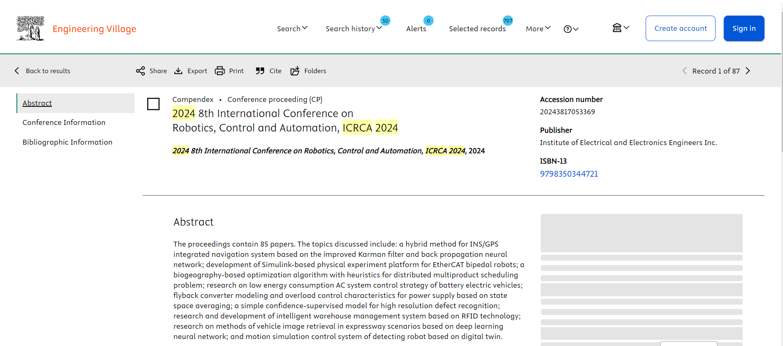783x346 pixels.
Task: Click the Cite quotation marks icon
Action: click(x=260, y=71)
